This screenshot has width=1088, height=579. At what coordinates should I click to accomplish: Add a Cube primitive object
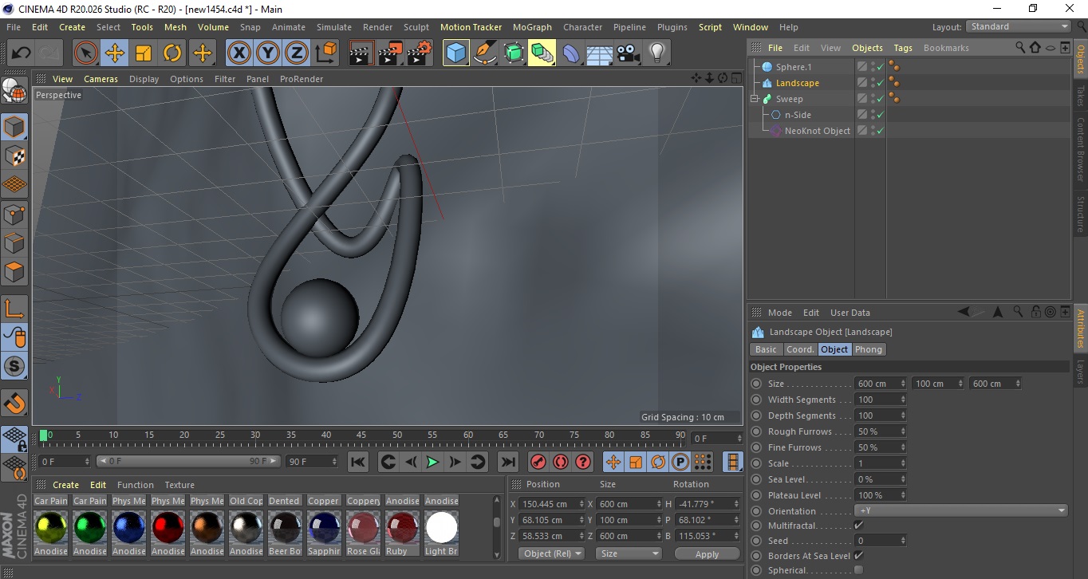point(455,53)
